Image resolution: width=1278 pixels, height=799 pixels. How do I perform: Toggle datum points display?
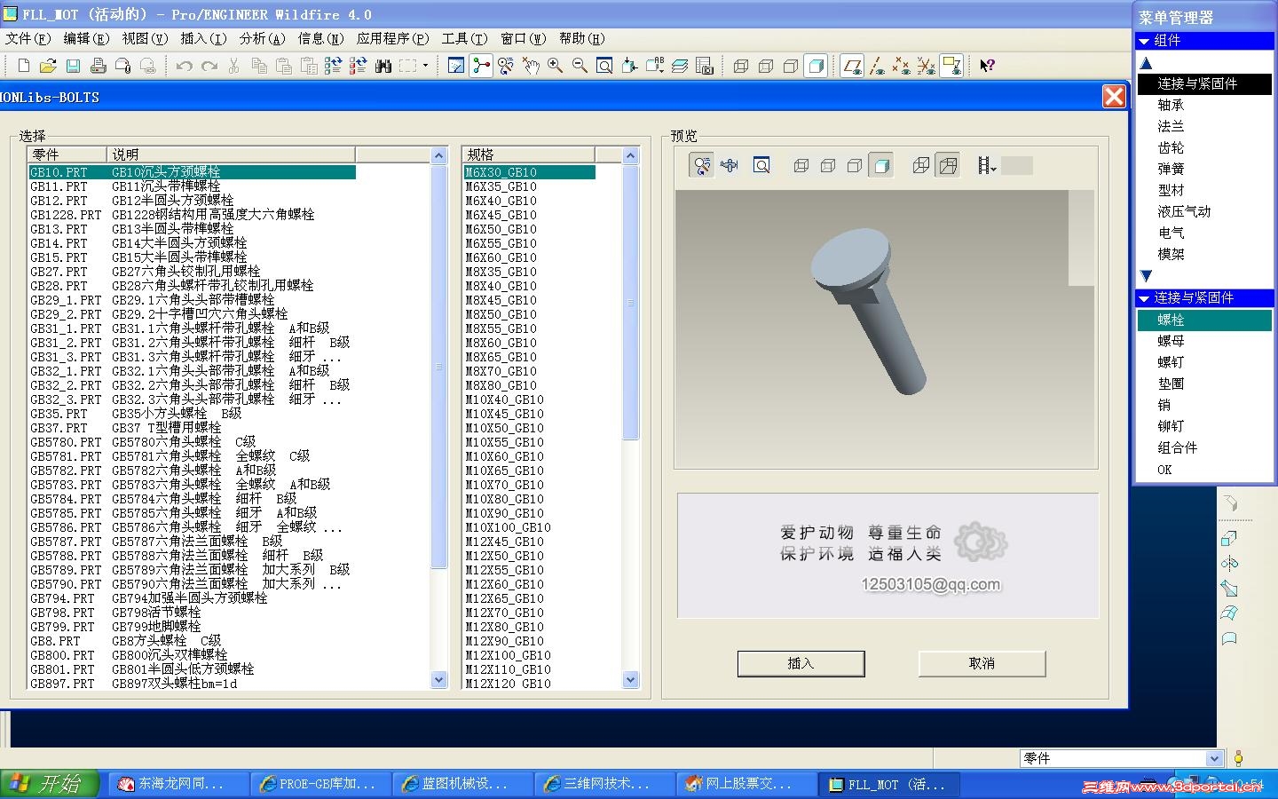tap(902, 66)
